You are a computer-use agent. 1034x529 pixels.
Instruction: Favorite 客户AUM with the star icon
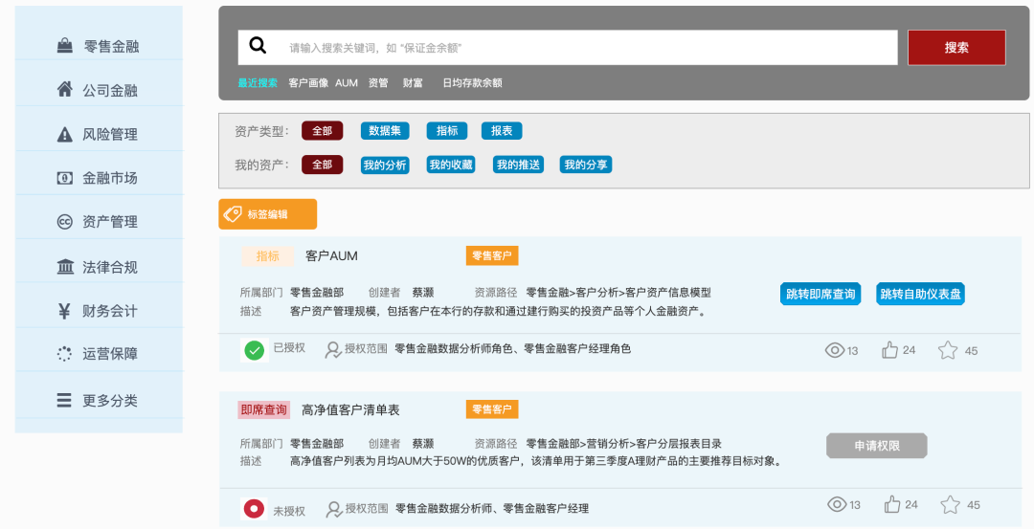point(948,350)
